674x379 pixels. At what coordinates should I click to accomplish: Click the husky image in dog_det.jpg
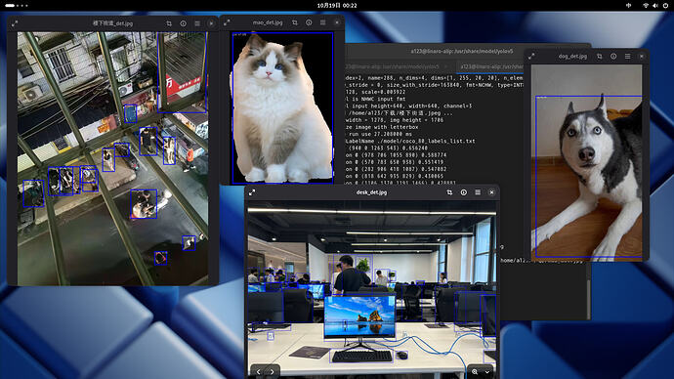coord(587,162)
